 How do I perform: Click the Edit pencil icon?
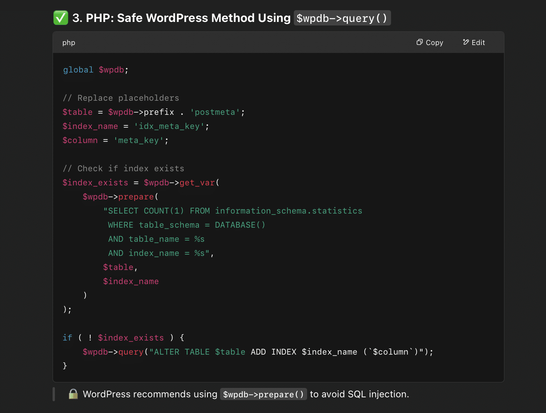(466, 42)
